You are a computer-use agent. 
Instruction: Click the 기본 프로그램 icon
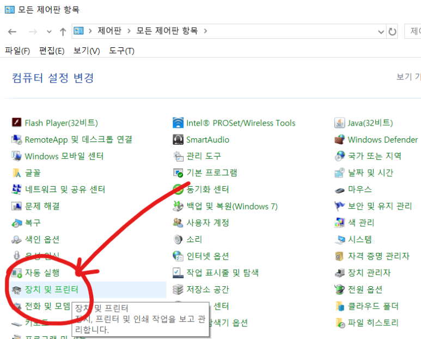(178, 172)
